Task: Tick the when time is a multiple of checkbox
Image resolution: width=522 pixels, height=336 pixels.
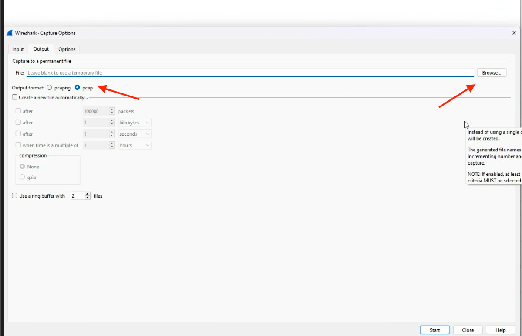Action: (18, 145)
